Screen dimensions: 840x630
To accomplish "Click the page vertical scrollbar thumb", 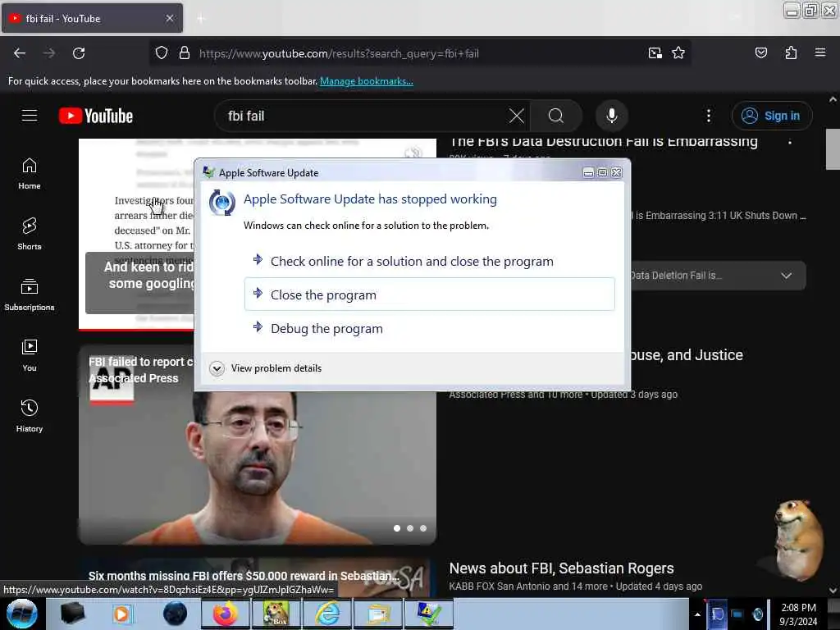I will coord(833,149).
